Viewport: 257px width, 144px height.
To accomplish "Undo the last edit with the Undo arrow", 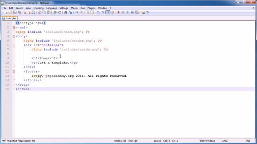I will (x=55, y=12).
